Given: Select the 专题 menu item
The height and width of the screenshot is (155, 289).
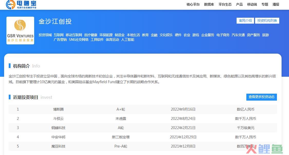Looking at the screenshot, I should tap(265, 4).
